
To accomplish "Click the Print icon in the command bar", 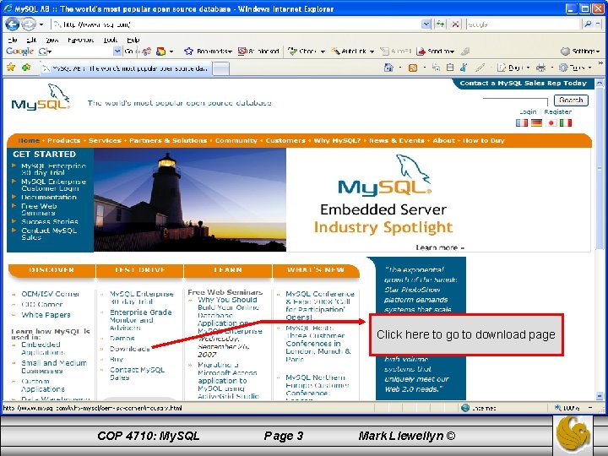I will [540, 68].
